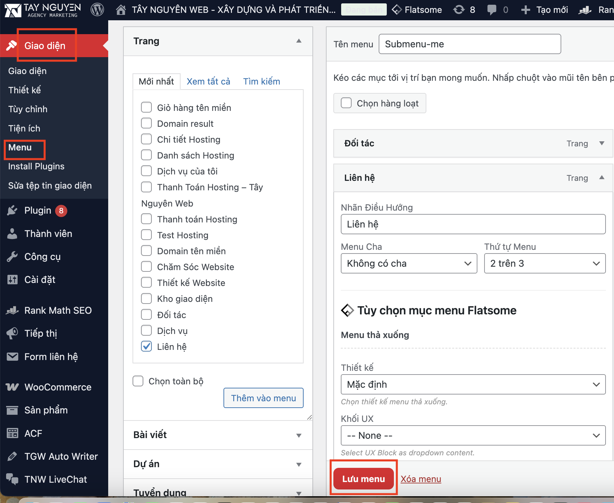The image size is (614, 503).
Task: Open the Thứ tự Menu dropdown
Action: pos(544,263)
